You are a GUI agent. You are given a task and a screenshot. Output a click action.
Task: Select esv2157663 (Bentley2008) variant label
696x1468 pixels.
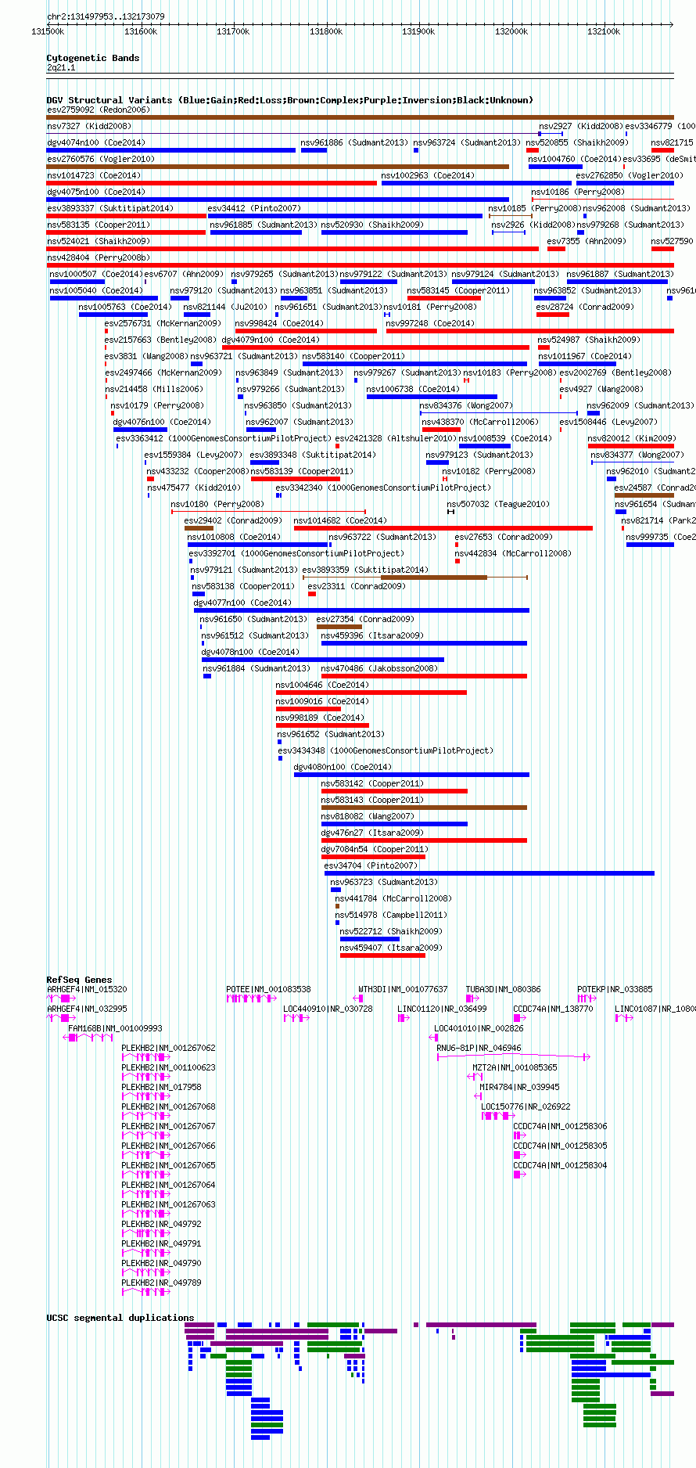[160, 340]
